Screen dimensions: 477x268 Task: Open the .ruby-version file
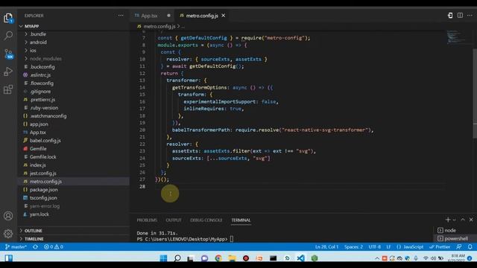(44, 108)
